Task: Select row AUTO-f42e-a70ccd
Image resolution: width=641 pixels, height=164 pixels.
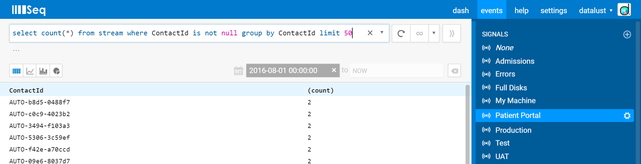Action: click(232, 149)
